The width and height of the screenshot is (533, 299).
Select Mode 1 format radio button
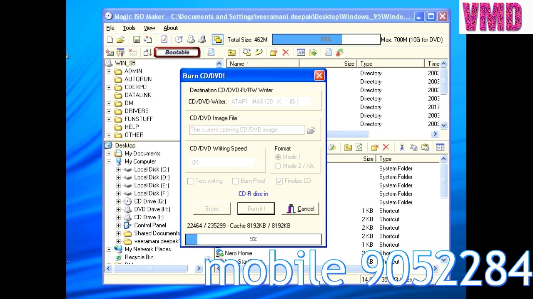[278, 157]
